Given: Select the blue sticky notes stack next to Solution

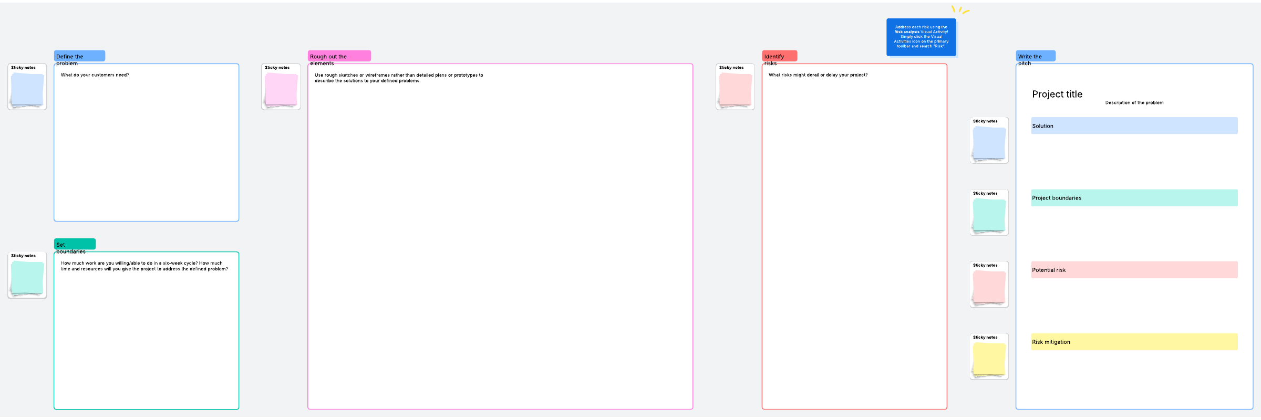Looking at the screenshot, I should pyautogui.click(x=989, y=142).
